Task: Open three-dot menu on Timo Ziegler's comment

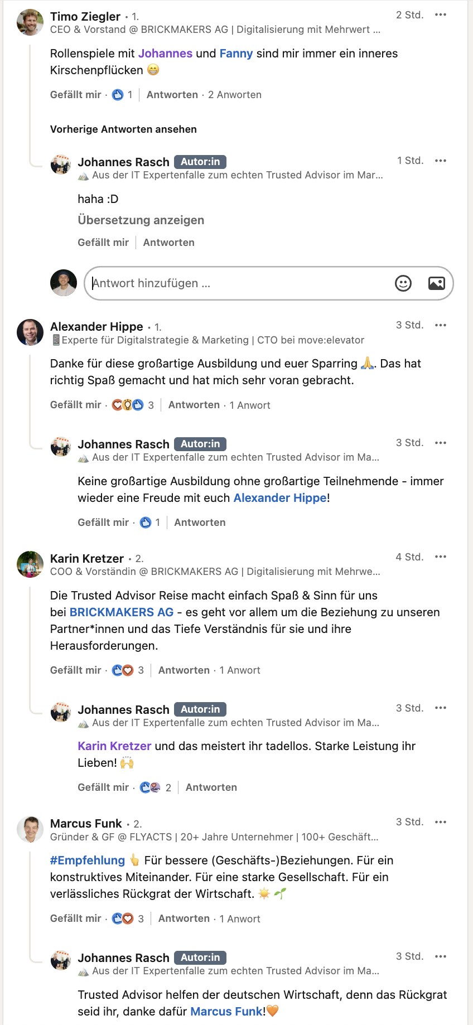Action: 441,15
